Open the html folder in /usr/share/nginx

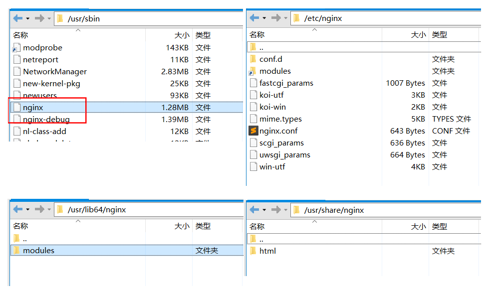point(267,251)
